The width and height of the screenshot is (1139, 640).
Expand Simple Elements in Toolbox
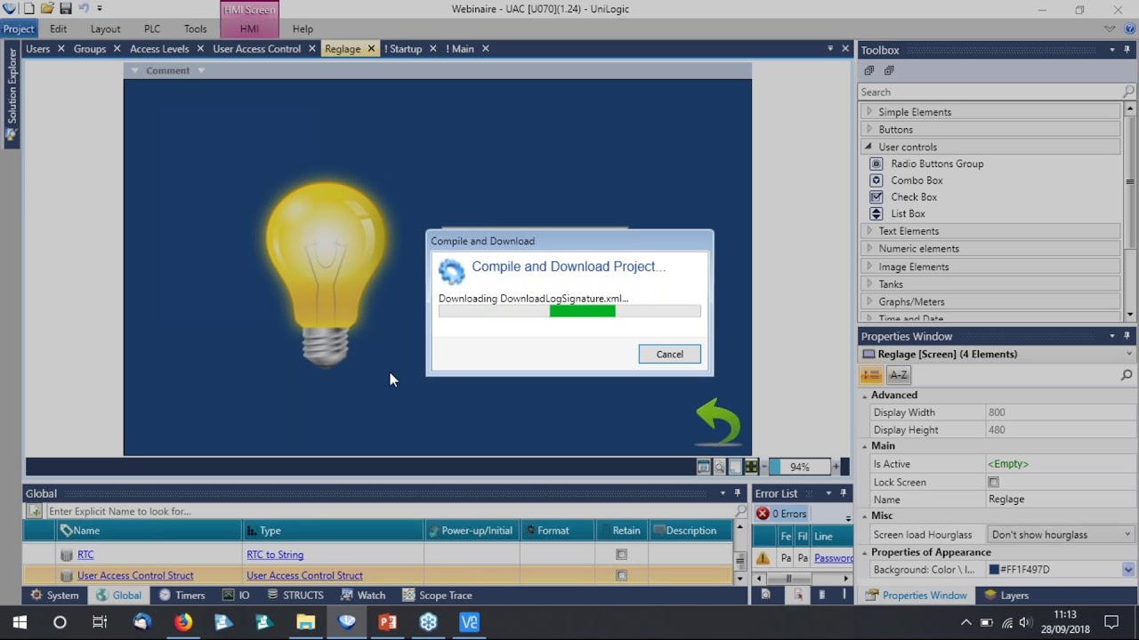pos(869,112)
